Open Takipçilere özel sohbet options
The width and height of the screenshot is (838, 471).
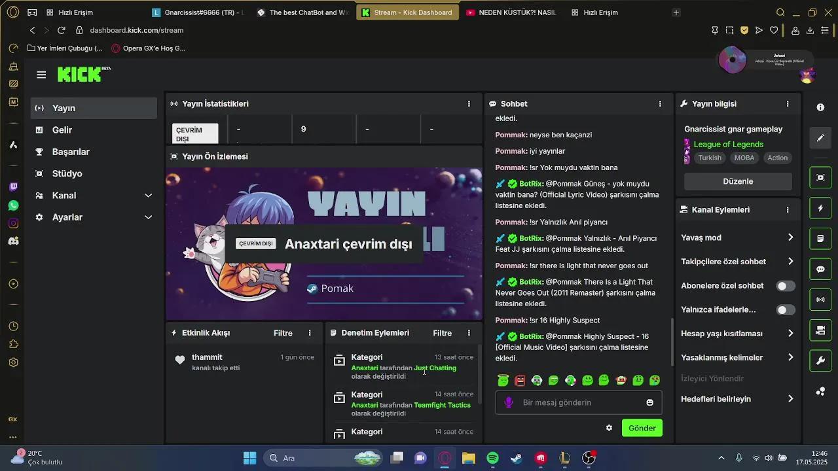(737, 262)
